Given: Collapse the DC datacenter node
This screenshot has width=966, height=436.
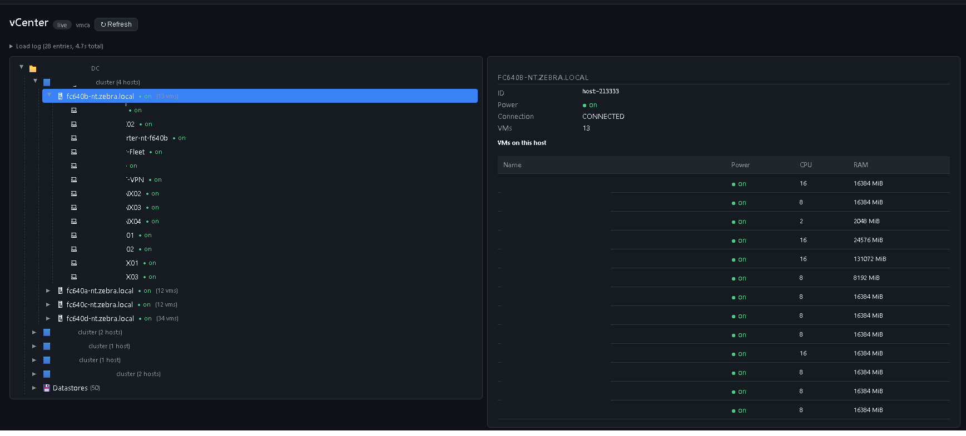Looking at the screenshot, I should [x=22, y=67].
